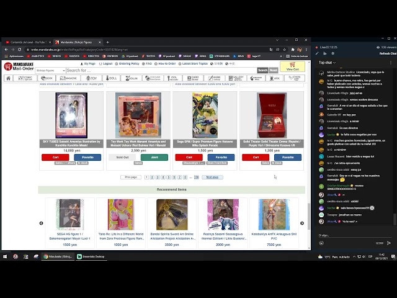Reload the page in Chrome
397x298 pixels.
19,50
